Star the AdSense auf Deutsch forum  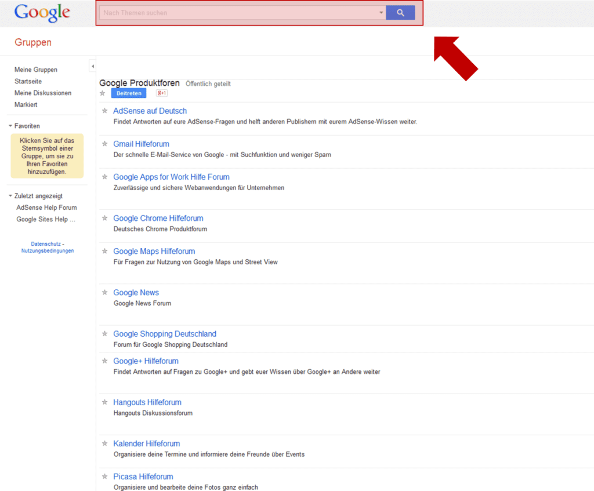tap(105, 111)
